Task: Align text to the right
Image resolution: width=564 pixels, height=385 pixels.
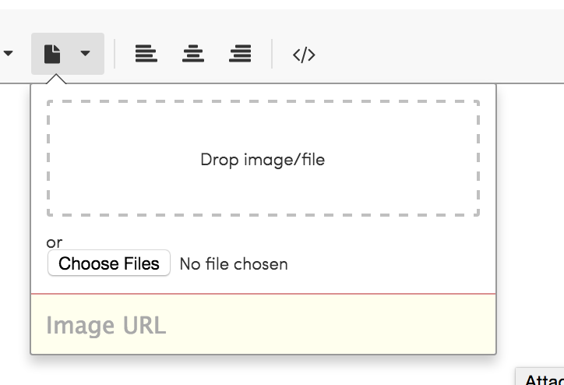Action: [240, 54]
